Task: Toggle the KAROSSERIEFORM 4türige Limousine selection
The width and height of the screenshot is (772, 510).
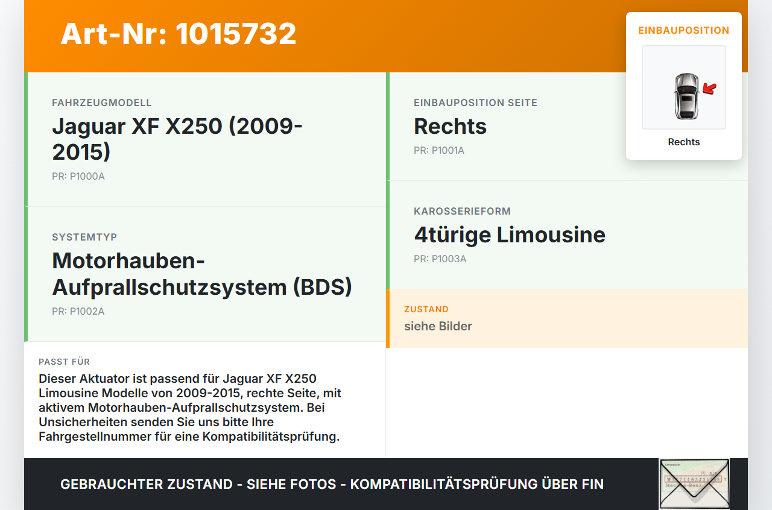Action: (x=509, y=235)
